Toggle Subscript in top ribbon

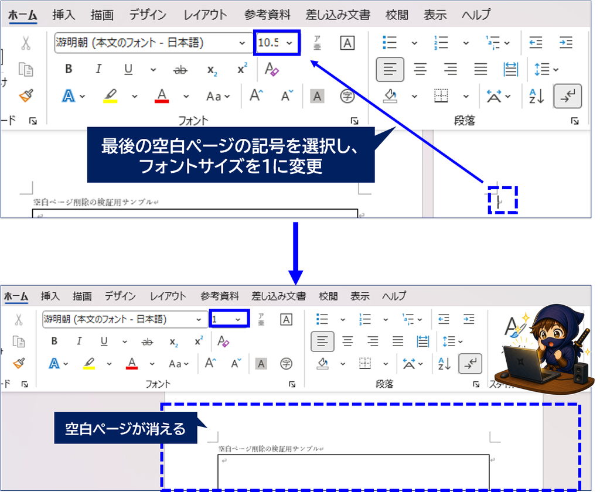click(212, 70)
